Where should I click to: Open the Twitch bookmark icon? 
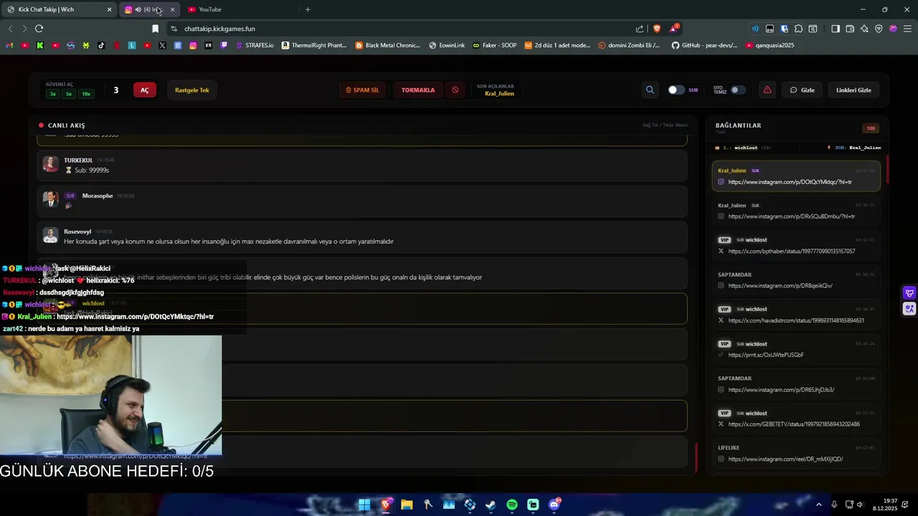coord(224,45)
